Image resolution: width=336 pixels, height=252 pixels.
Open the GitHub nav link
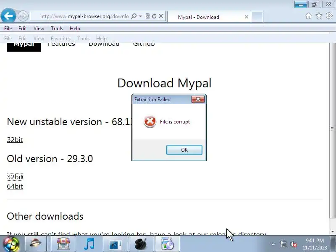144,45
